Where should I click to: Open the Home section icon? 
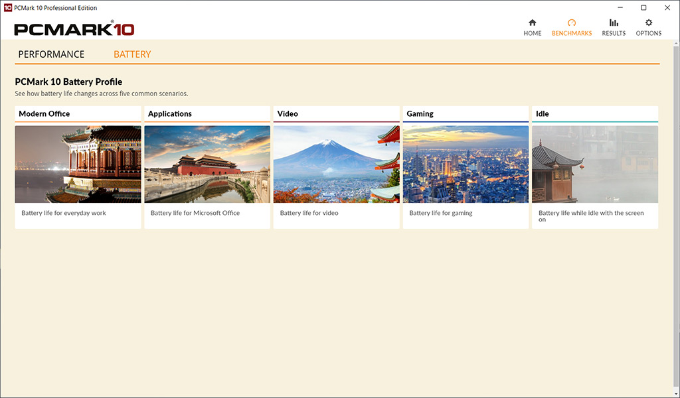click(532, 23)
